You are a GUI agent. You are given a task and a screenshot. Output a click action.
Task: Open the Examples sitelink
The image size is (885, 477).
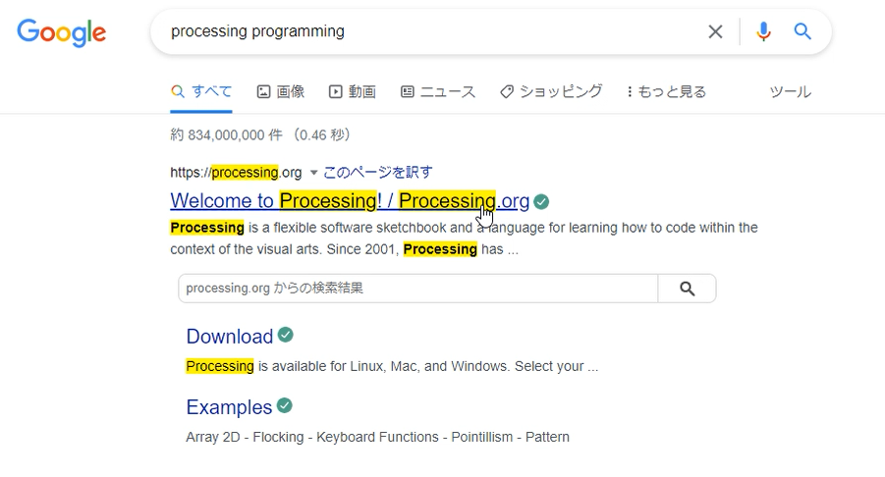coord(229,407)
